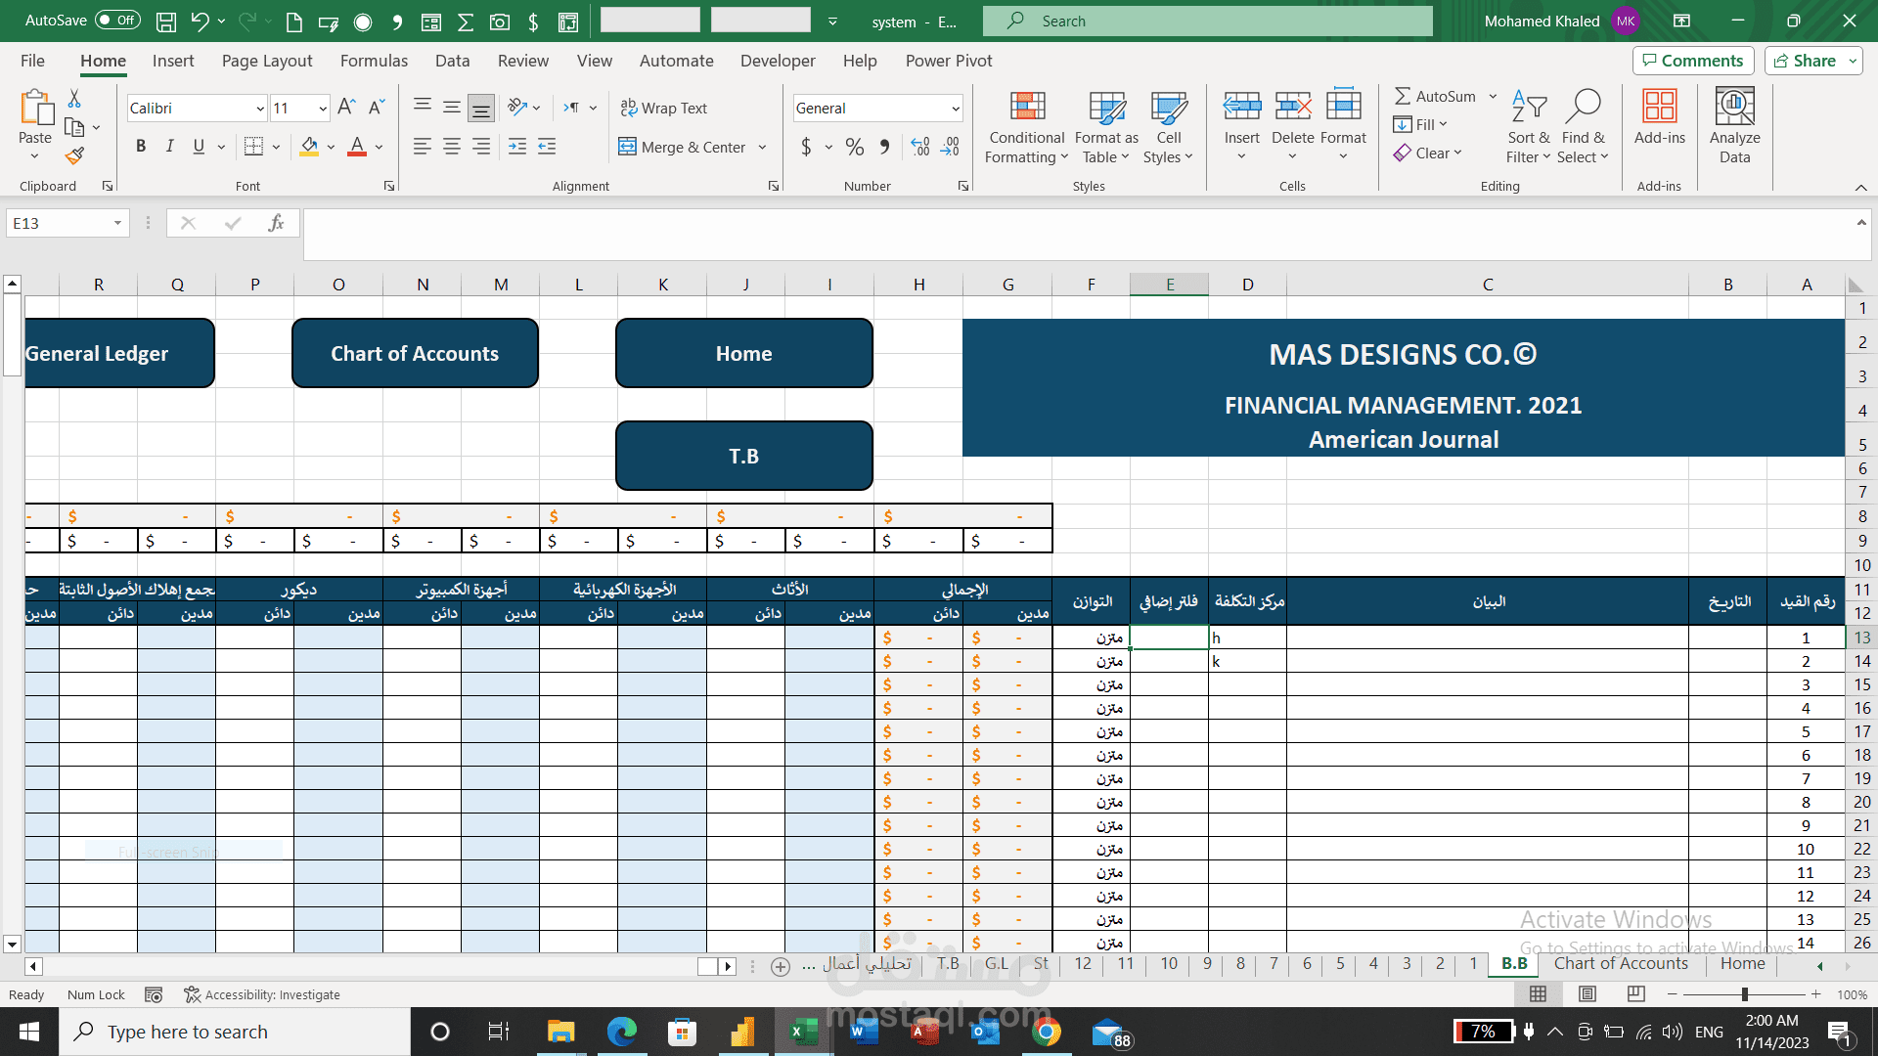Open the font name Calibri dropdown

click(260, 109)
